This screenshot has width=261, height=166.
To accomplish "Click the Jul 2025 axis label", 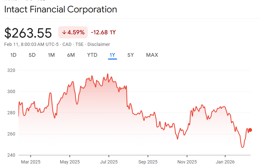I will point(109,162).
